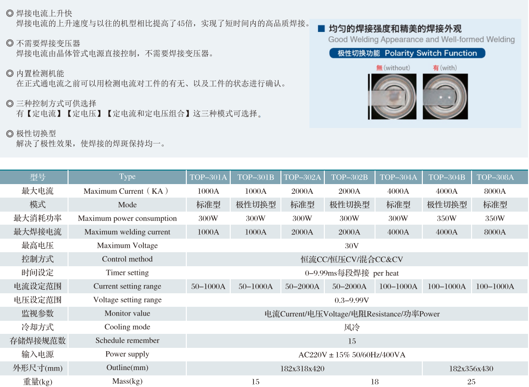This screenshot has height=387, width=529.
Task: Click the 30V maximum voltage value
Action: pos(351,245)
